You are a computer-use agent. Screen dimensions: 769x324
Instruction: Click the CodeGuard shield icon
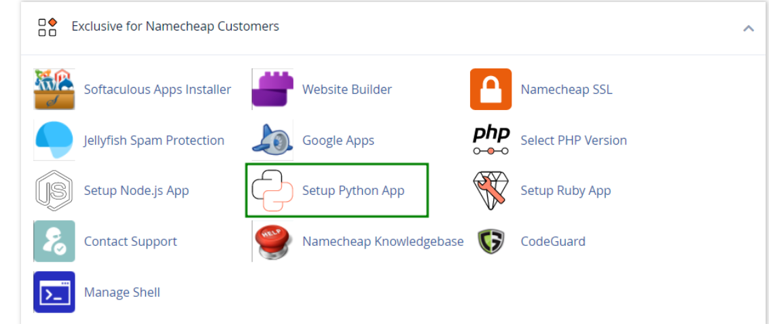491,241
